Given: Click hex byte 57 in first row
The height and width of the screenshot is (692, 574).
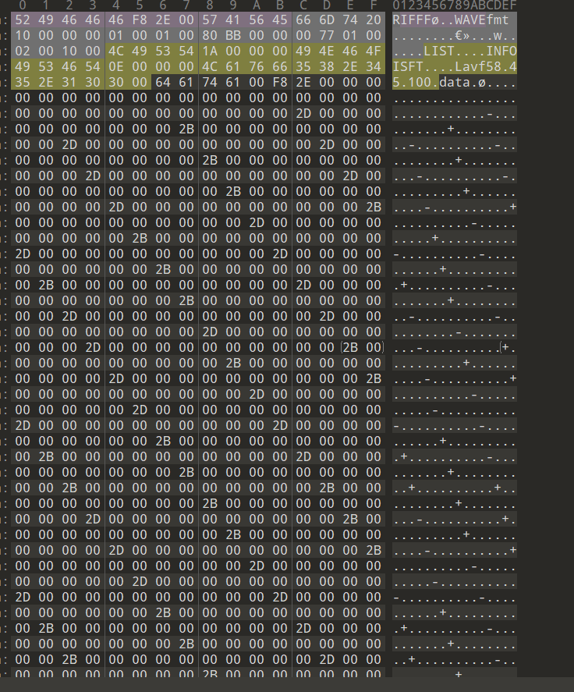Looking at the screenshot, I should (209, 20).
